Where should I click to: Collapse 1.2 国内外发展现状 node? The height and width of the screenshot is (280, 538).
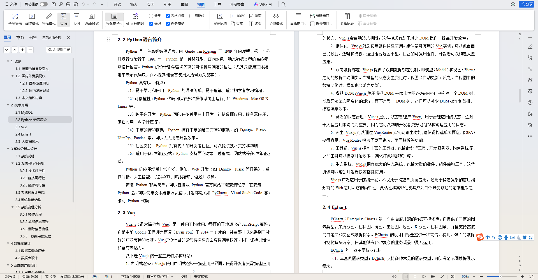click(x=13, y=76)
